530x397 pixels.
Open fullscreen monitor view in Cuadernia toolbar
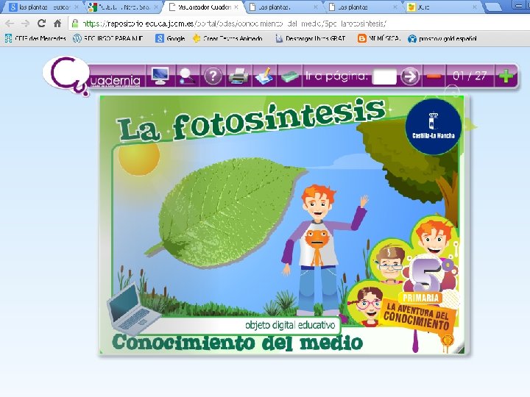[160, 76]
